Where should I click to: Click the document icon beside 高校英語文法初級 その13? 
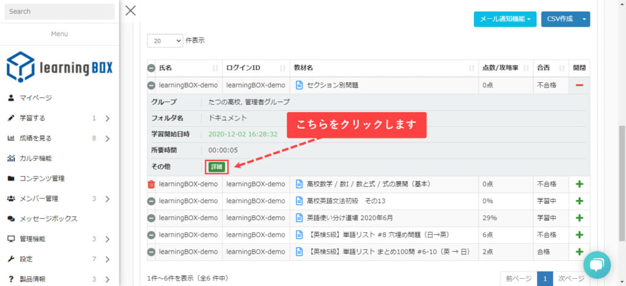pyautogui.click(x=300, y=201)
